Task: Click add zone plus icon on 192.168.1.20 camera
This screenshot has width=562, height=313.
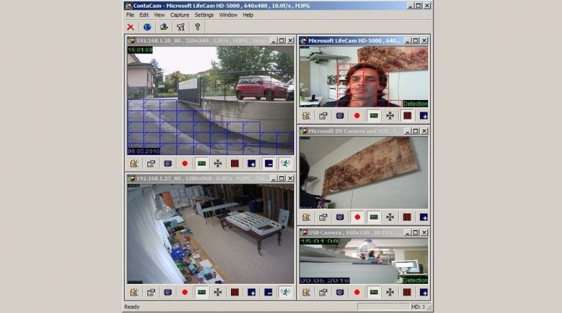Action: tap(251, 164)
